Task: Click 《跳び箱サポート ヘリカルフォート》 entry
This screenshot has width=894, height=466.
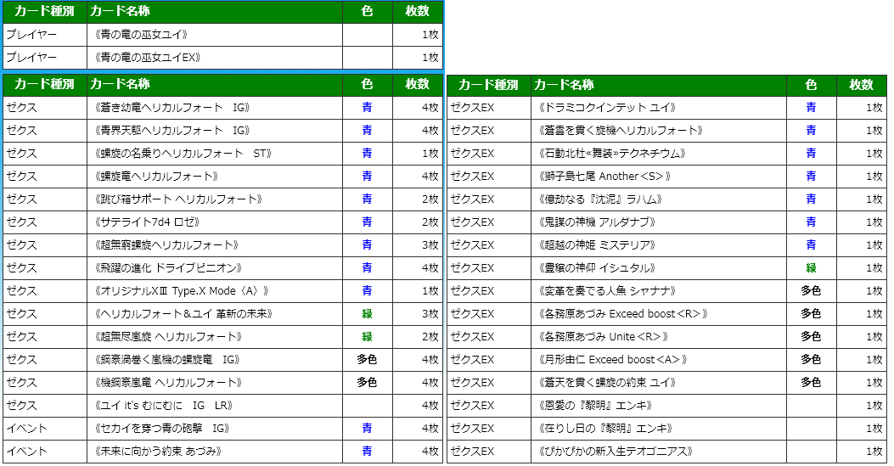Action: tap(178, 199)
